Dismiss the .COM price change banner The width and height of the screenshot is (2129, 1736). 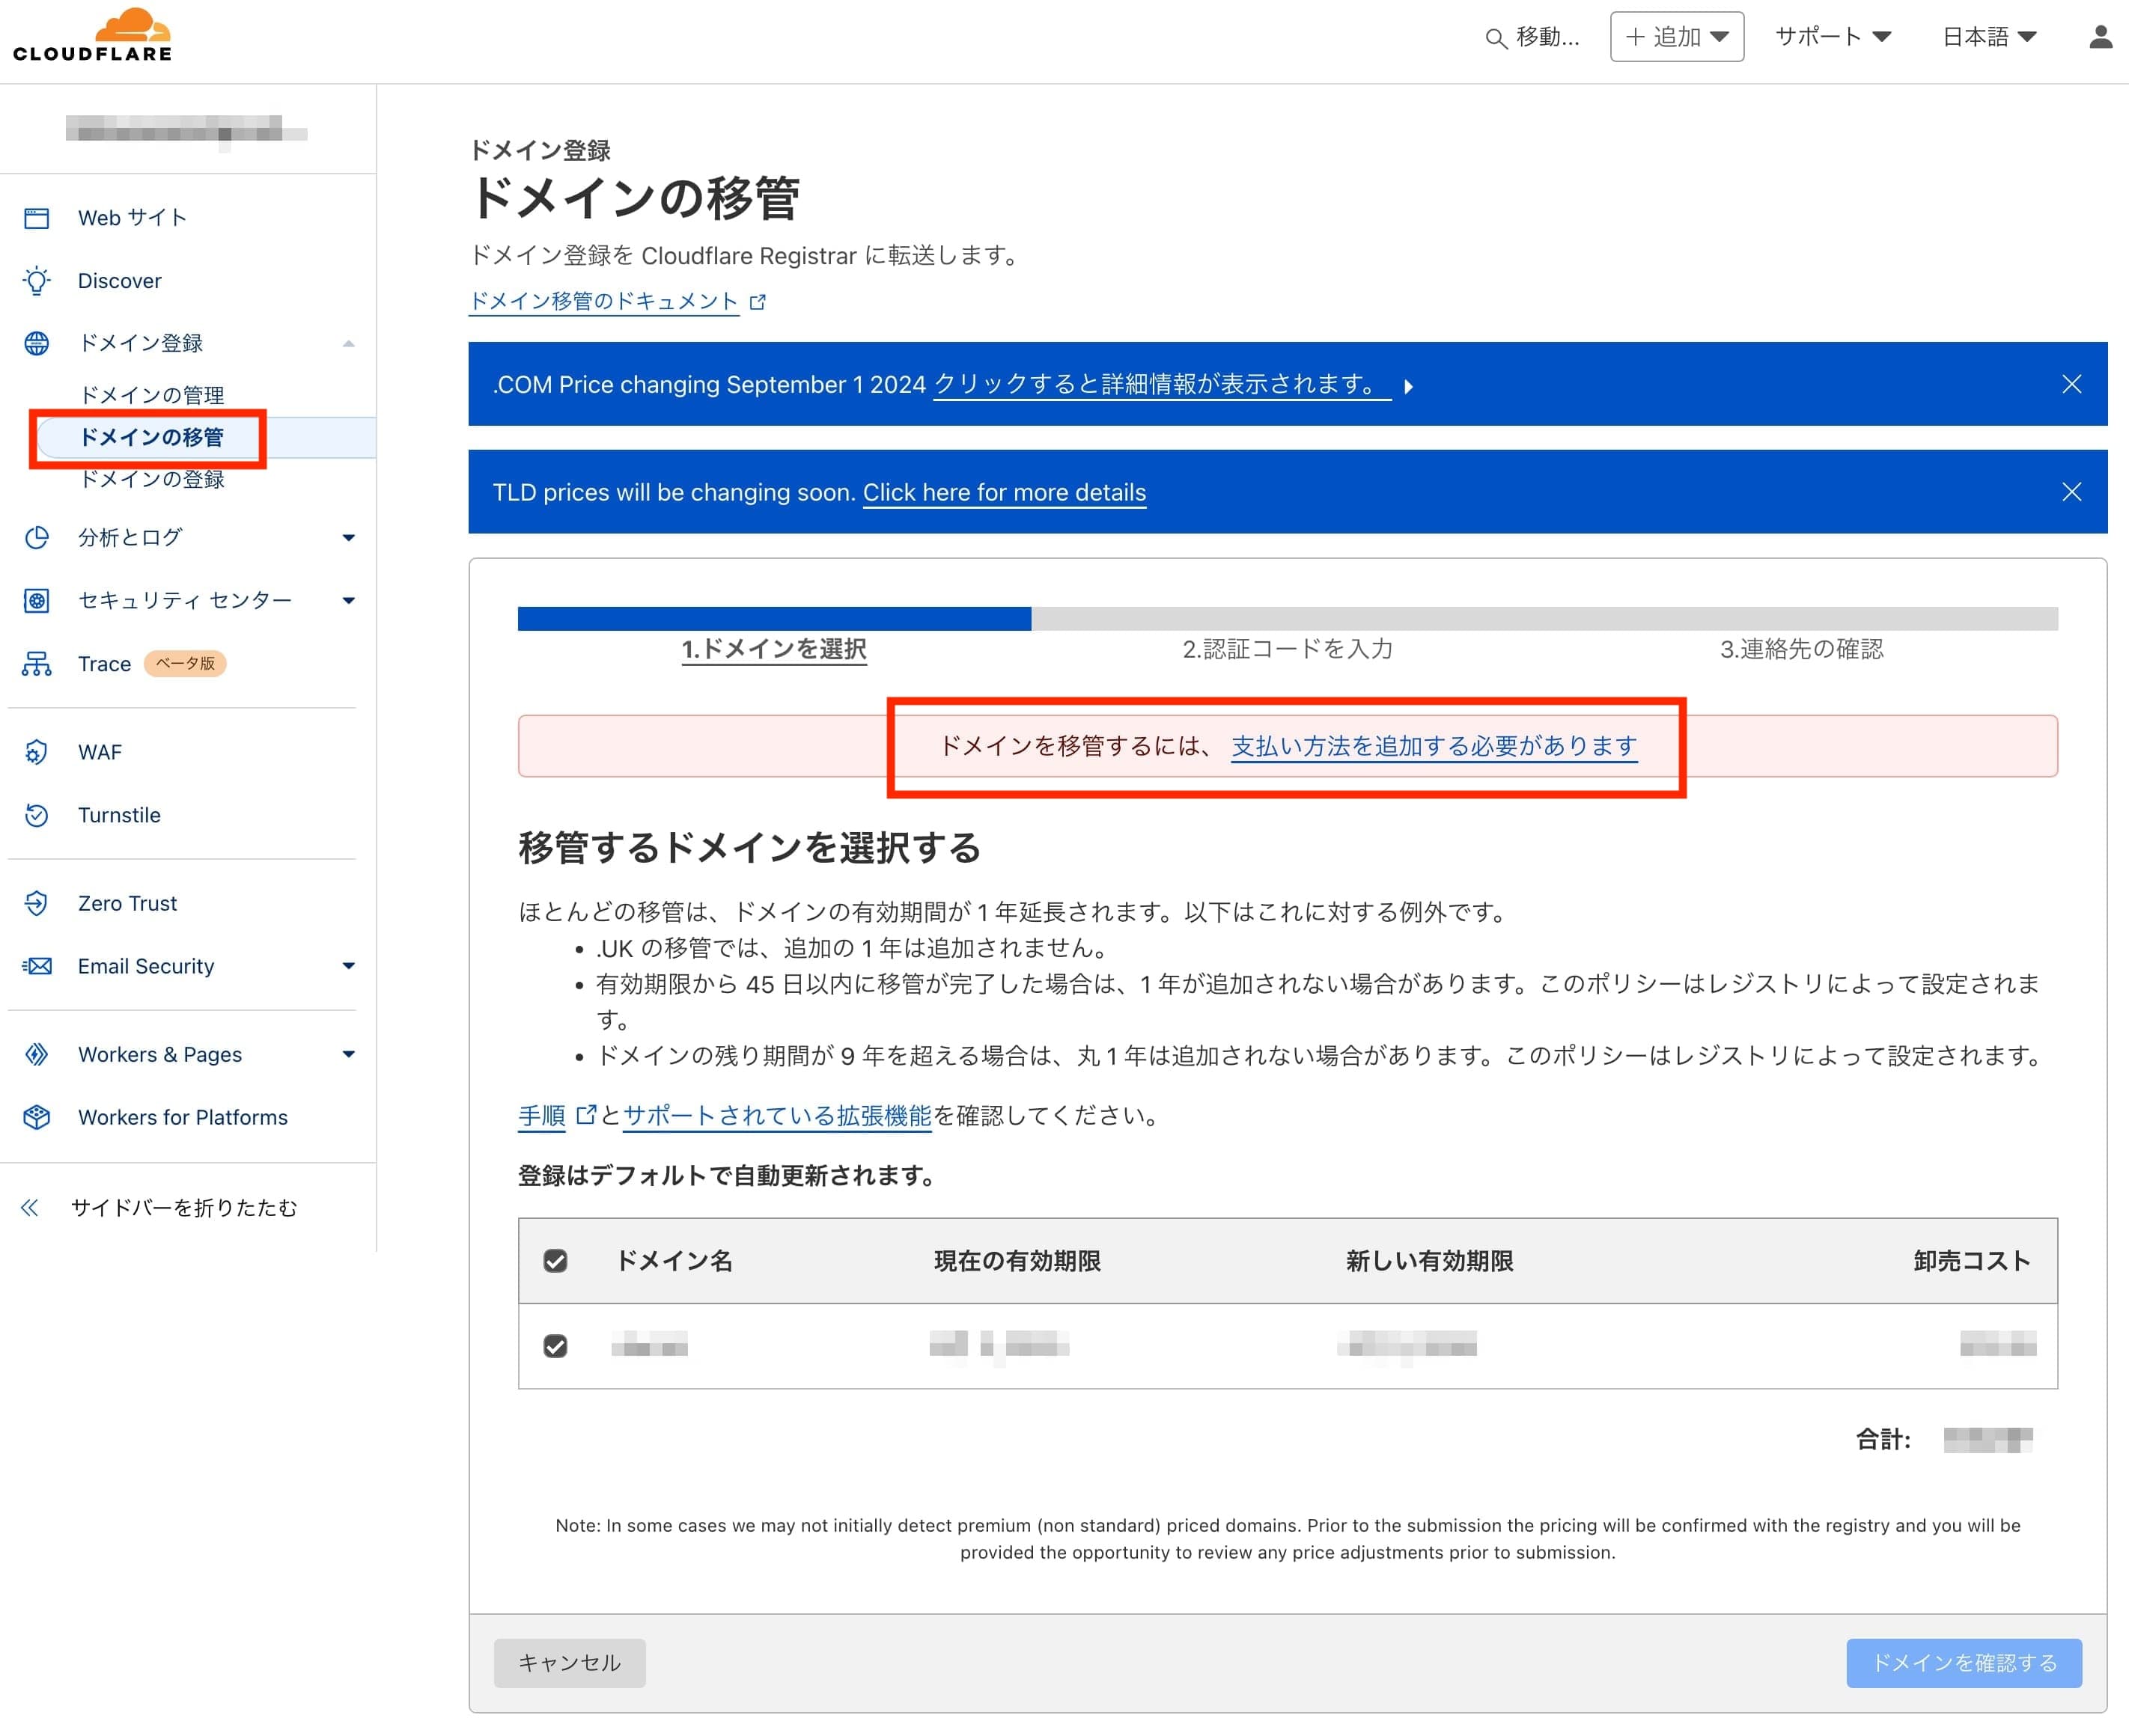click(2072, 384)
